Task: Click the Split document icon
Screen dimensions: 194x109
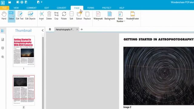Action: 72,15
